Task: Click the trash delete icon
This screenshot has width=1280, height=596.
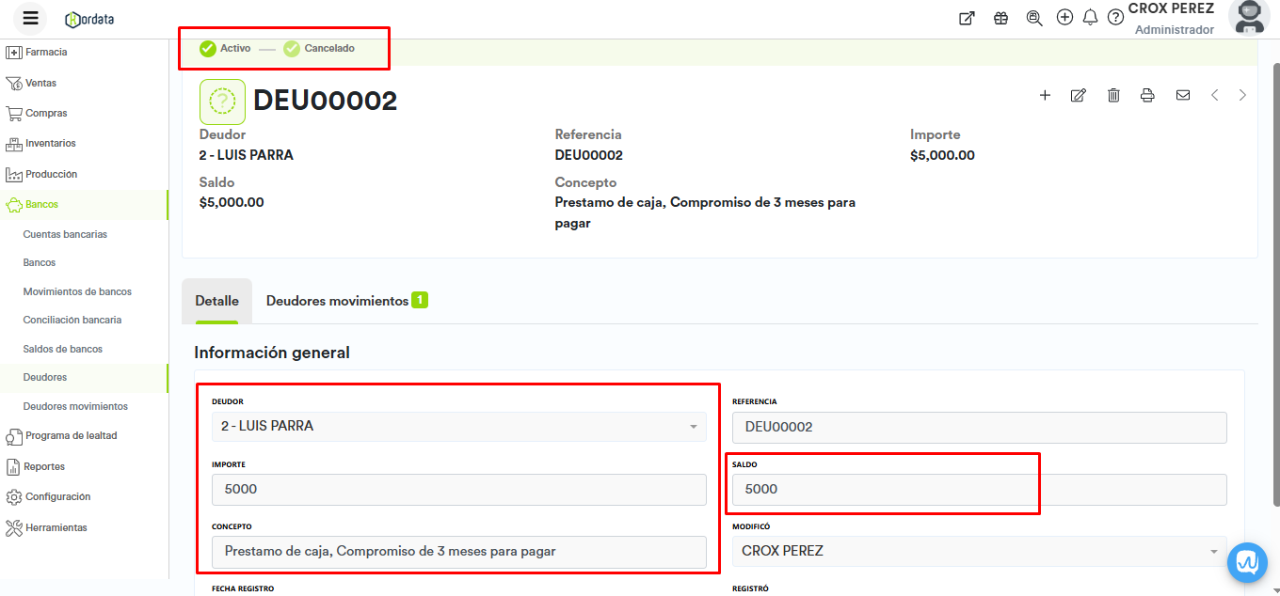Action: [x=1113, y=95]
